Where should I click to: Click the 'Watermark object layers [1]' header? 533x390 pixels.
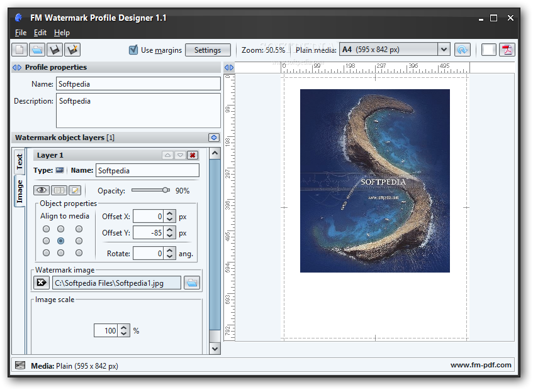[x=65, y=138]
